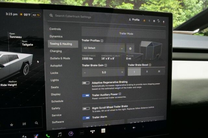Open Bluetooth status icon
The height and width of the screenshot is (138, 208).
pos(149,21)
